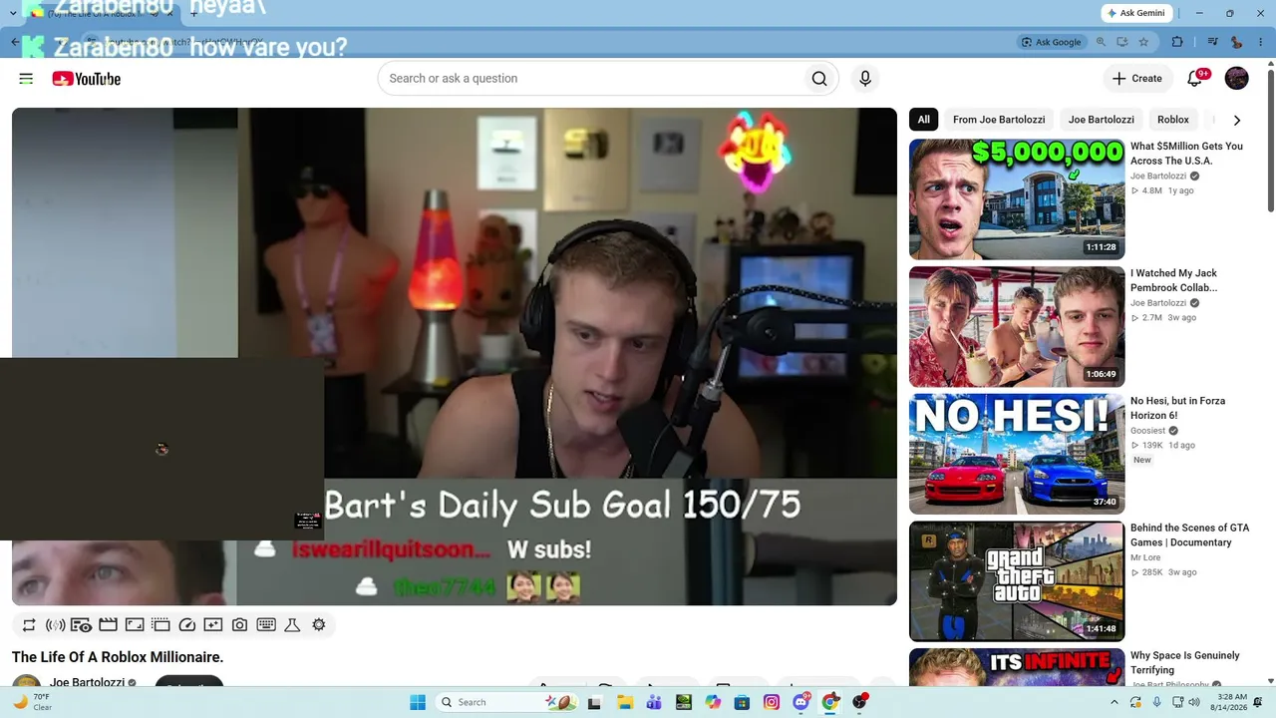Open 'Why Space Is Genuinely Terrifying' title
Image resolution: width=1276 pixels, height=718 pixels.
(1185, 663)
